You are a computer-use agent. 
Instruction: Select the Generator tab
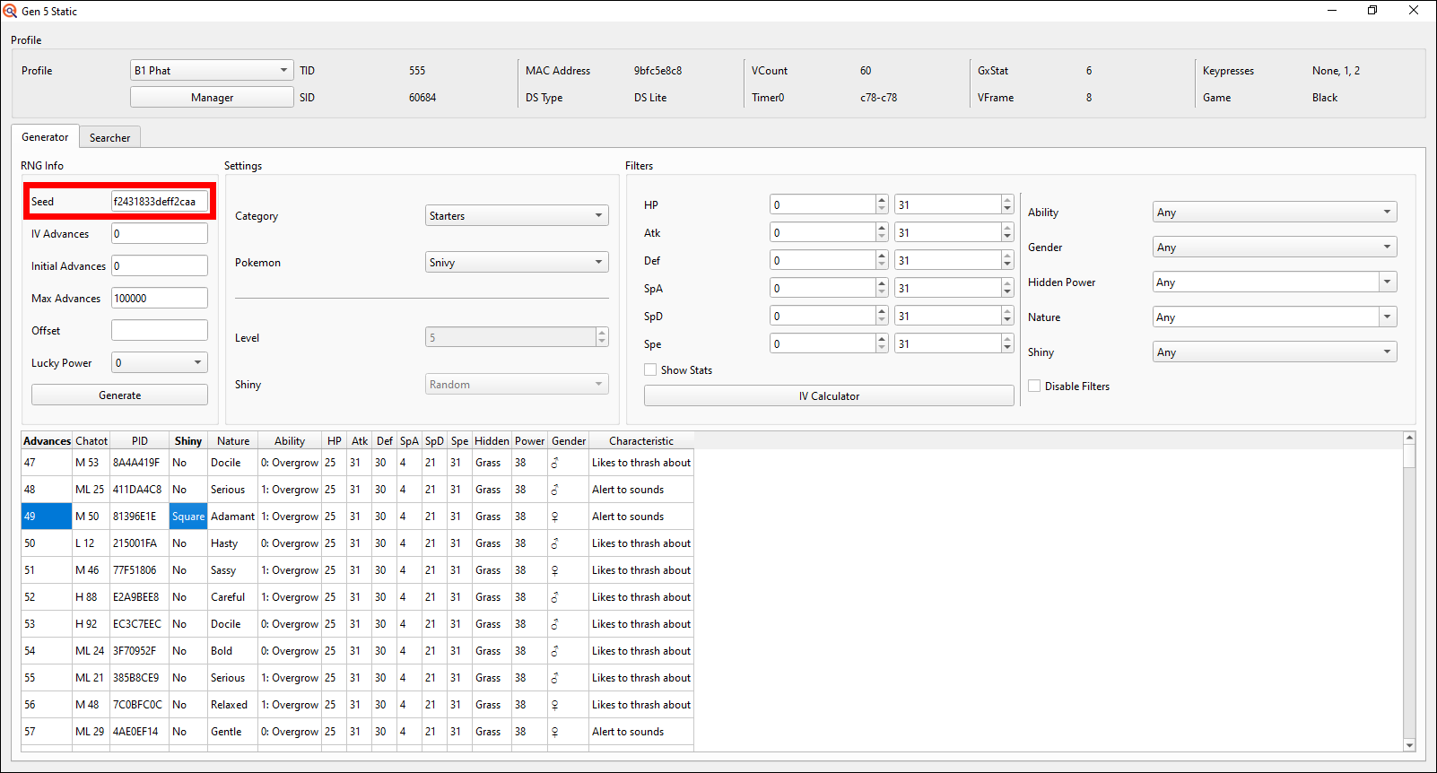pos(45,136)
